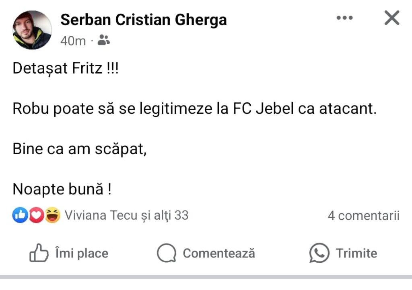Open the three-dots post options menu
Screen dimensions: 412x290
[x=344, y=18]
